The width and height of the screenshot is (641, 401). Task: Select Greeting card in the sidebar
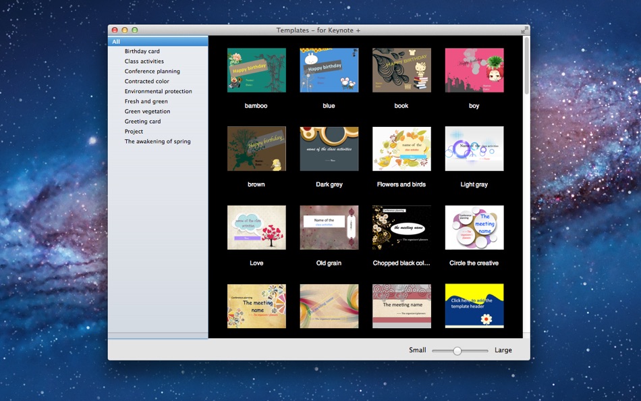(x=142, y=122)
